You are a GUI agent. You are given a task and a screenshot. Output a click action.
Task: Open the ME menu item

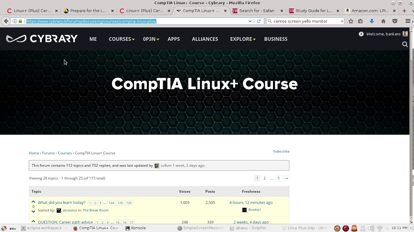[x=93, y=39]
